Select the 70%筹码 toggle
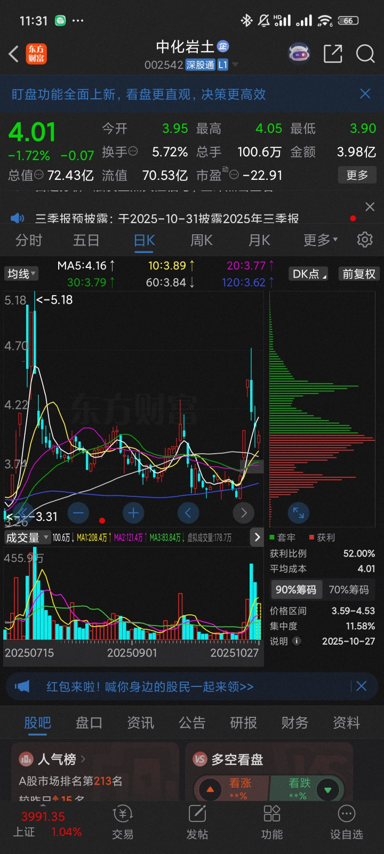 coord(349,590)
